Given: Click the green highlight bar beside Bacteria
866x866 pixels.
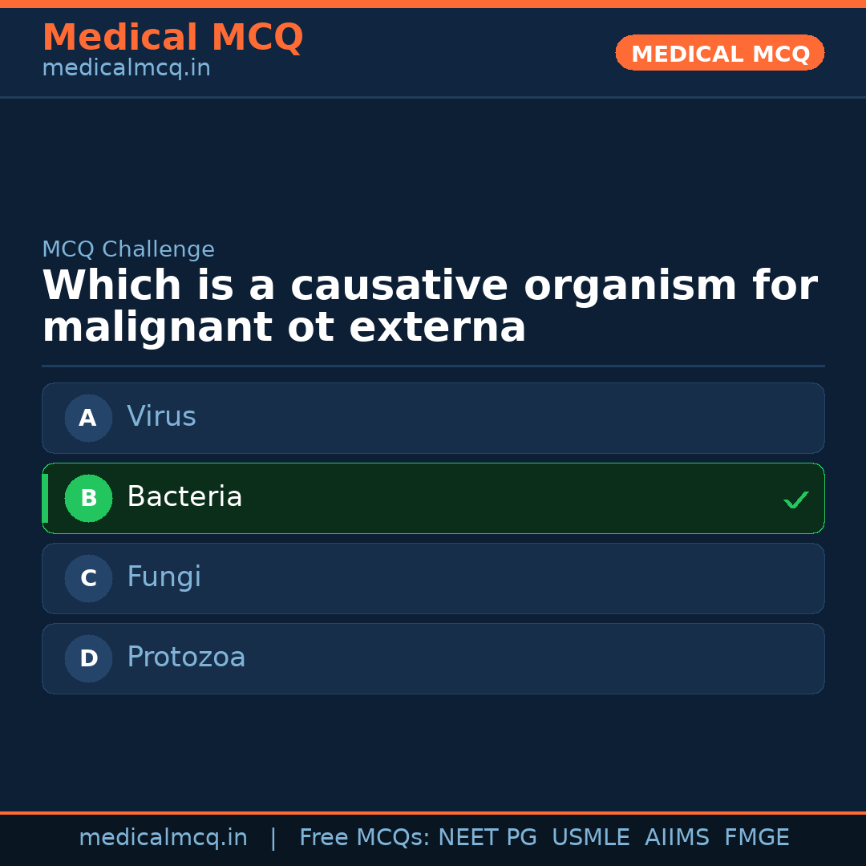Looking at the screenshot, I should [44, 498].
